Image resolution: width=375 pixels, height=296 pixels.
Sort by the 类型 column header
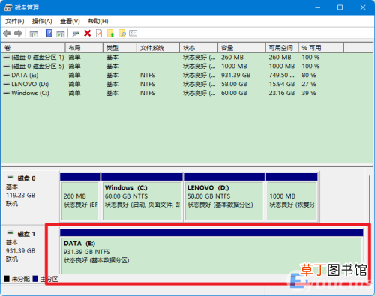pyautogui.click(x=120, y=48)
